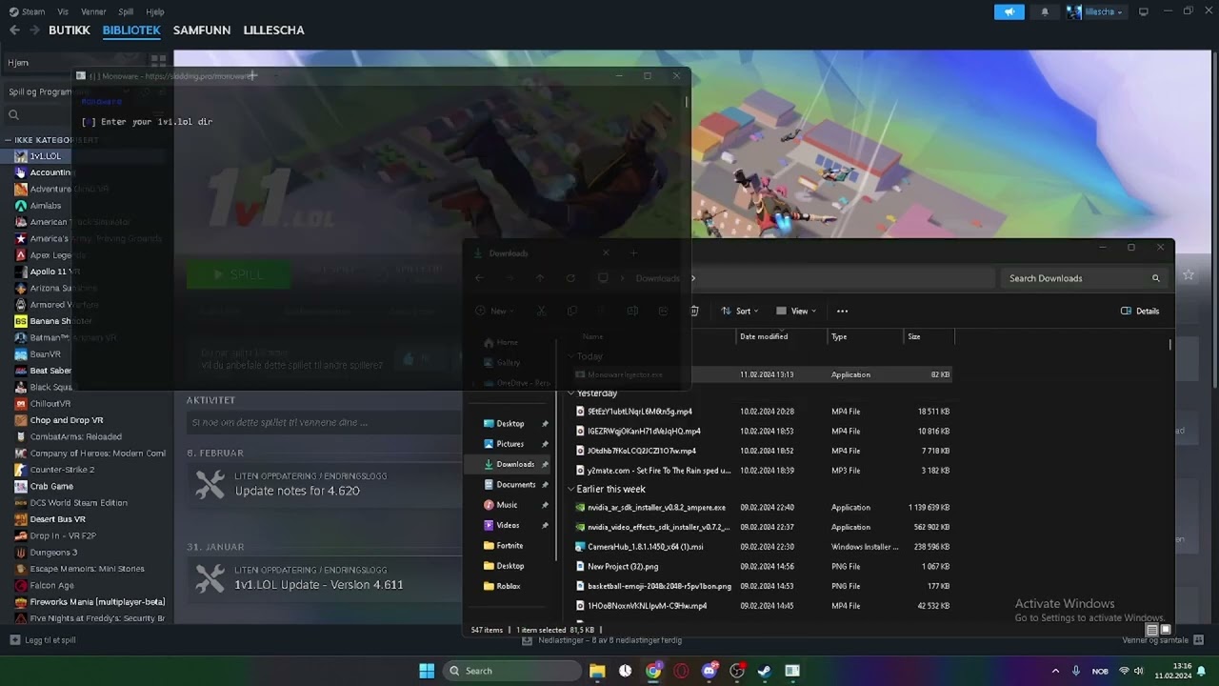Click the Beat Saber game icon
Image resolution: width=1219 pixels, height=686 pixels.
(x=21, y=371)
